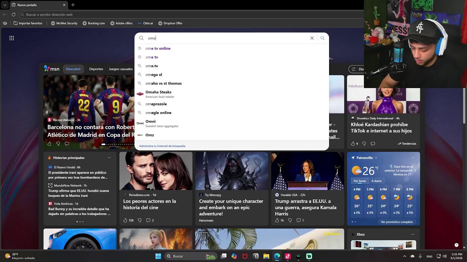Open comments on Los peores actores article
This screenshot has height=262, width=467.
coord(150,220)
